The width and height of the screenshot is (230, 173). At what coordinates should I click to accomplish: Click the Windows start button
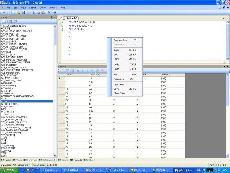[9, 170]
